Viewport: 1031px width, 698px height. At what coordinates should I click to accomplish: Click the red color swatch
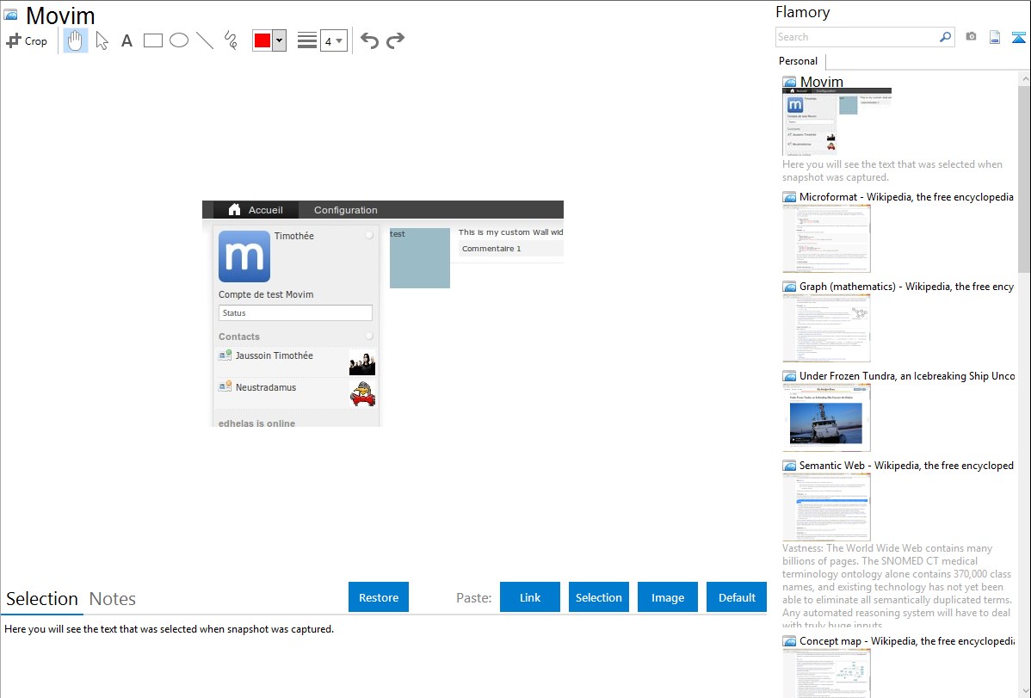coord(262,40)
